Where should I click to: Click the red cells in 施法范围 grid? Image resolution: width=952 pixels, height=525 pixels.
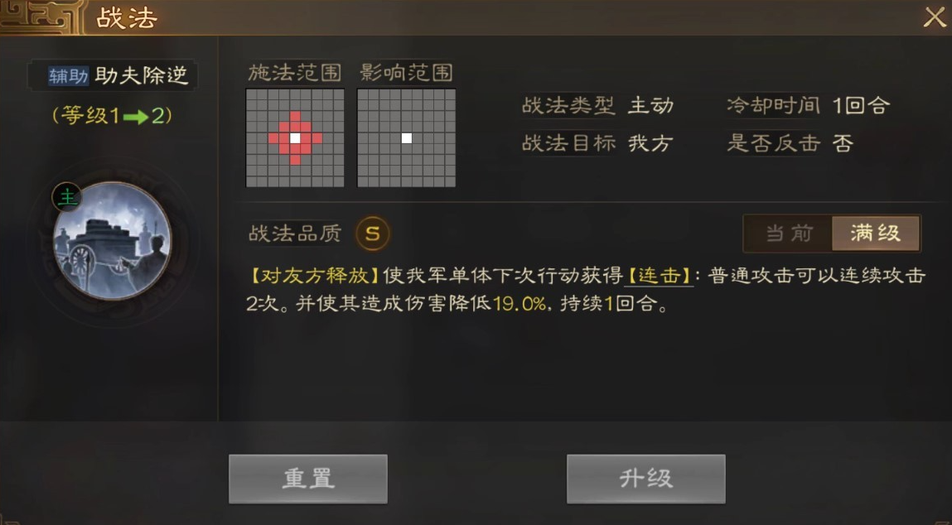295,137
